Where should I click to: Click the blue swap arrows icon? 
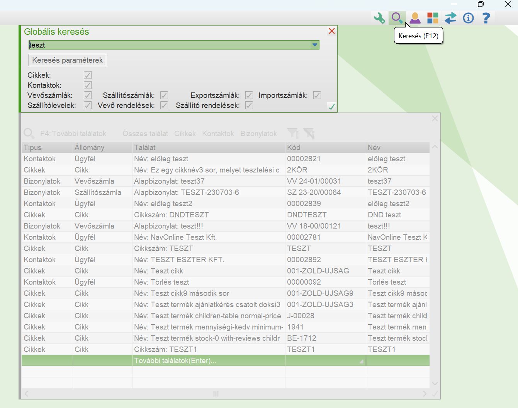click(x=450, y=18)
